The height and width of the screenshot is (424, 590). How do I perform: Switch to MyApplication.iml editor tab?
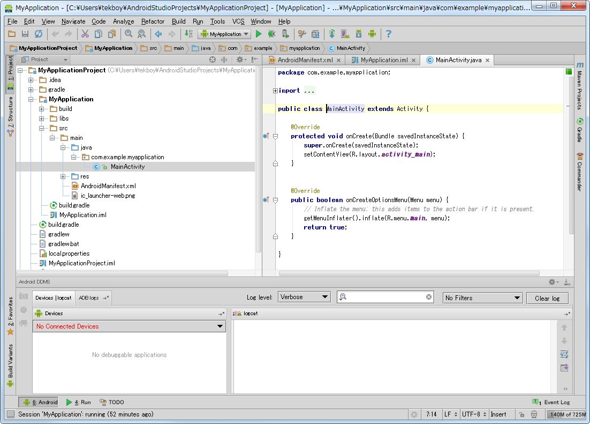[x=384, y=60]
